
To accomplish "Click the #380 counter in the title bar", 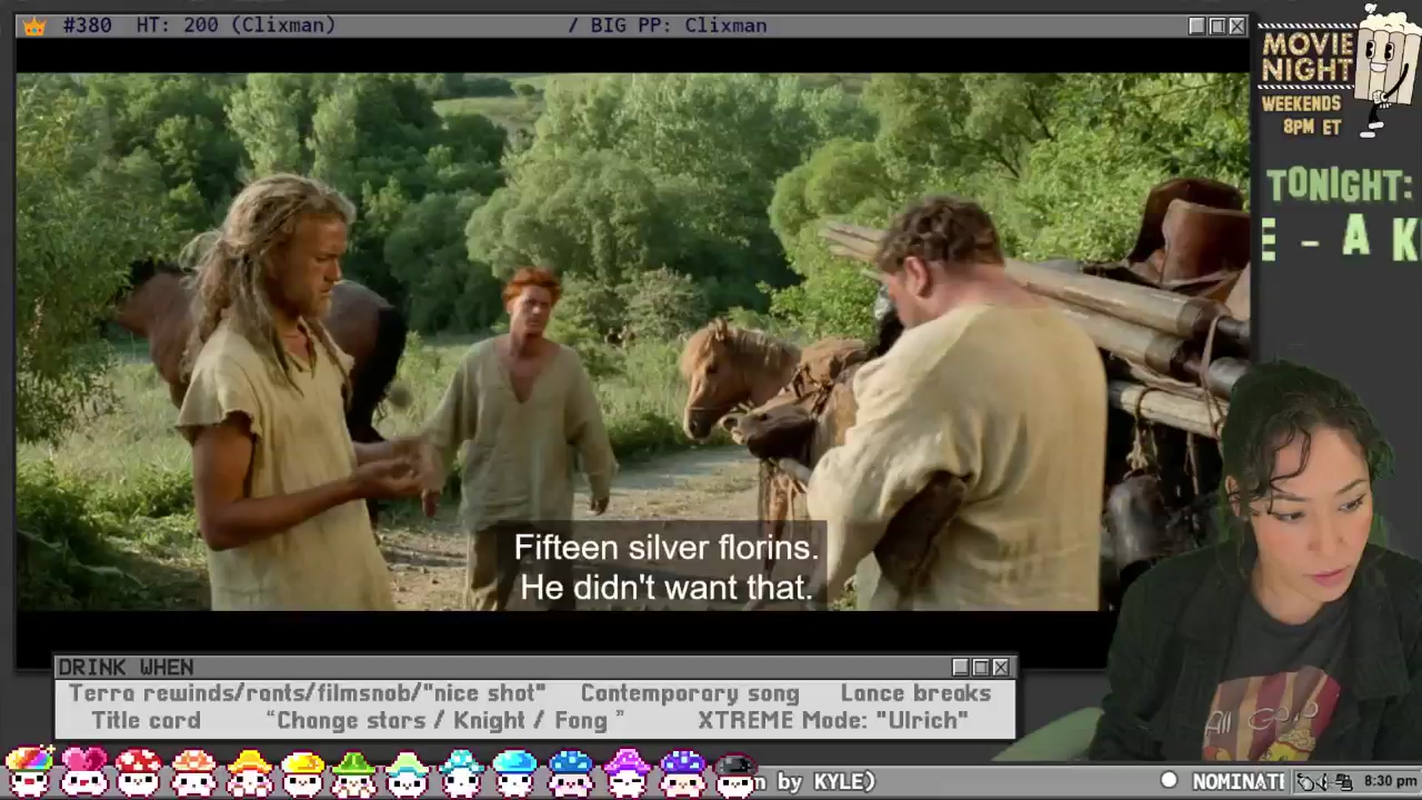I will [87, 25].
